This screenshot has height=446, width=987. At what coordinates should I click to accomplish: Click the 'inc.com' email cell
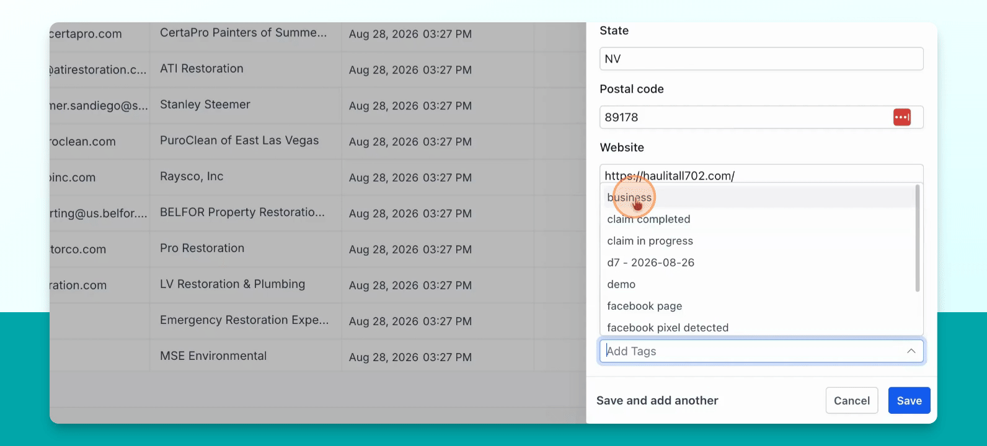73,178
